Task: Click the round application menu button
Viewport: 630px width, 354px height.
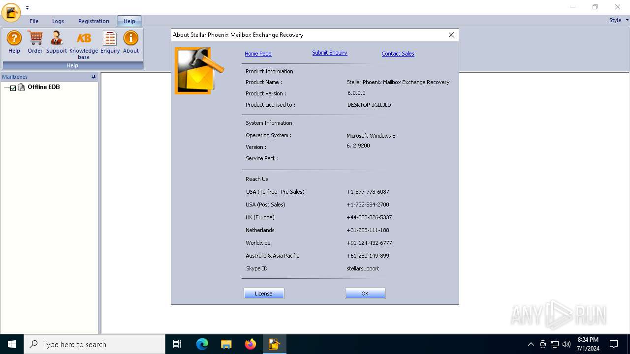Action: 11,12
